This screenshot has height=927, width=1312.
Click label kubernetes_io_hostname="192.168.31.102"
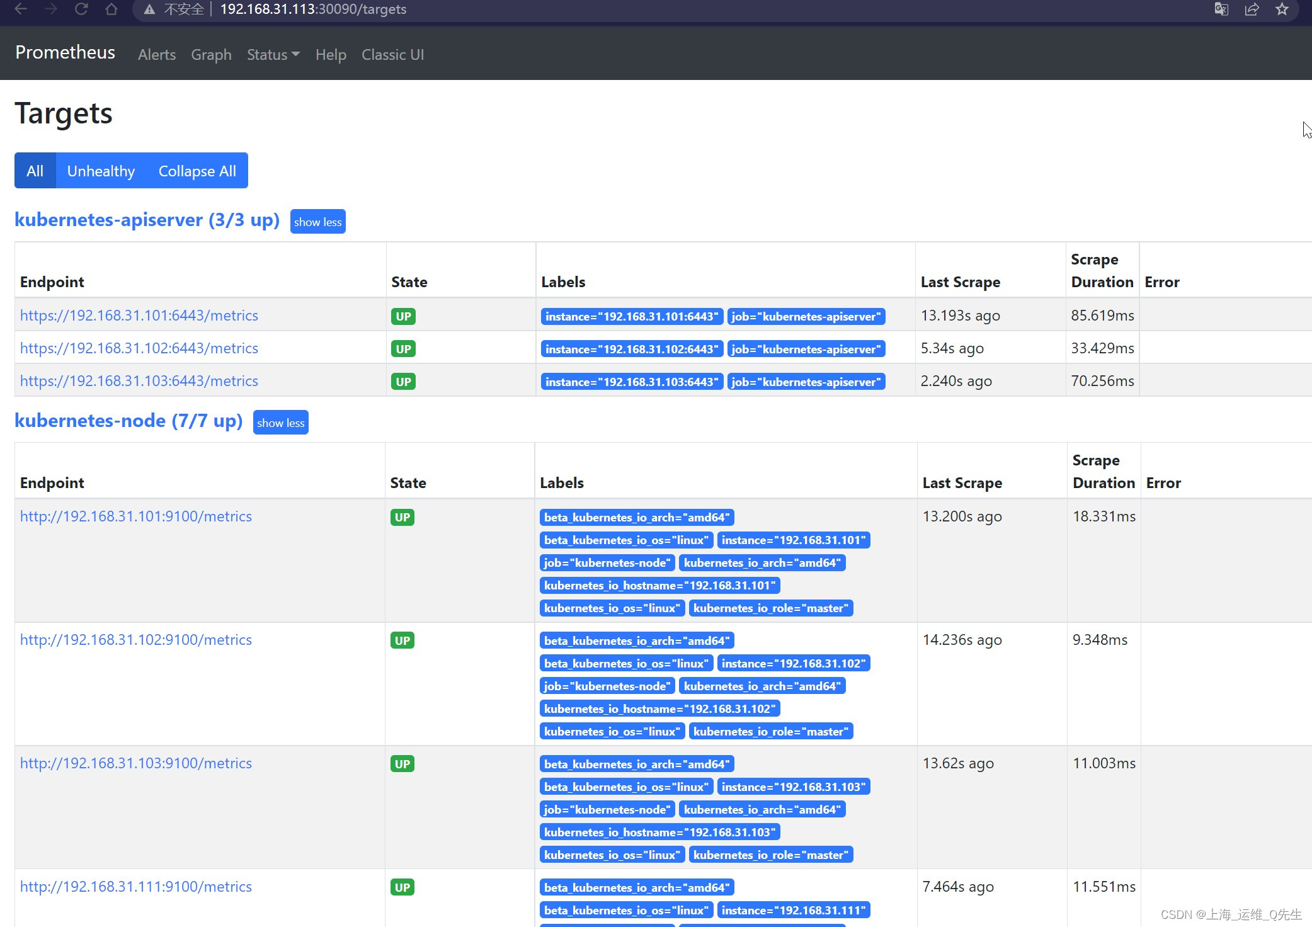click(x=660, y=708)
